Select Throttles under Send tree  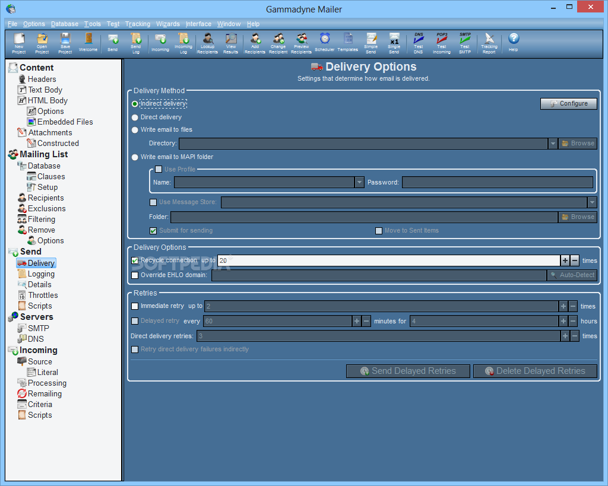38,296
